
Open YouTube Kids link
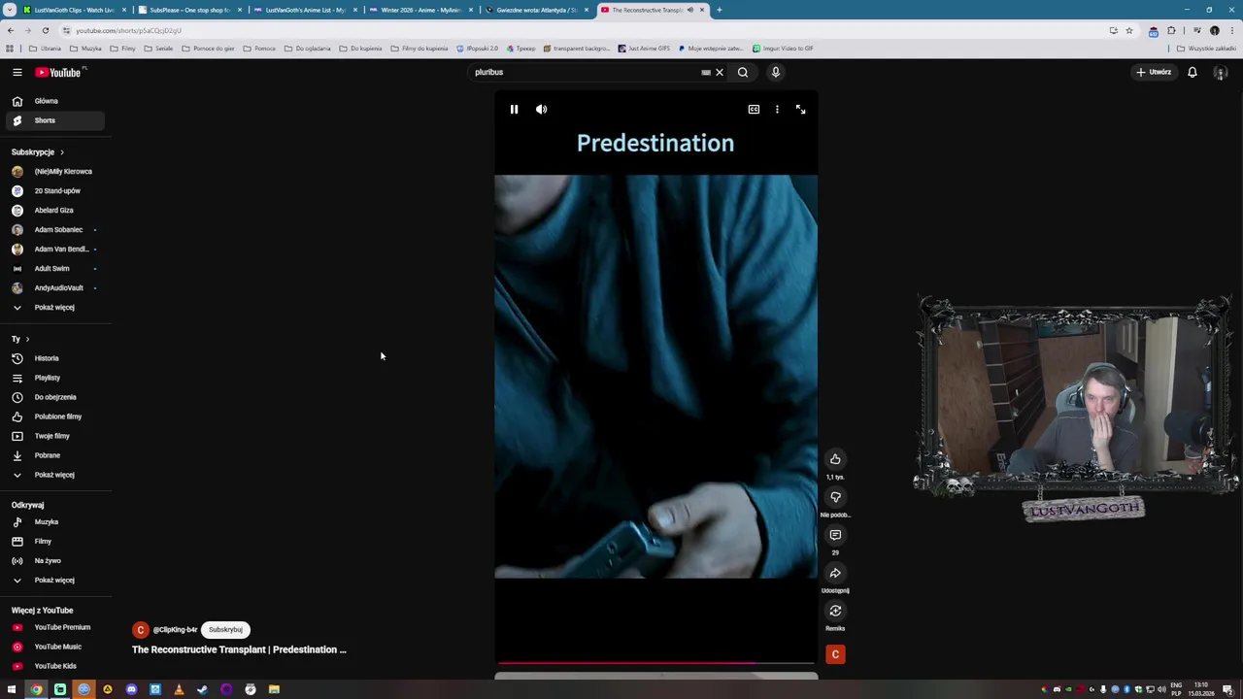[x=54, y=666]
